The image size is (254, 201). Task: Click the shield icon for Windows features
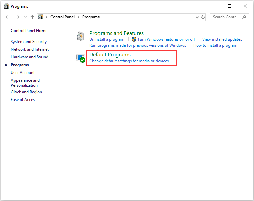coord(134,39)
